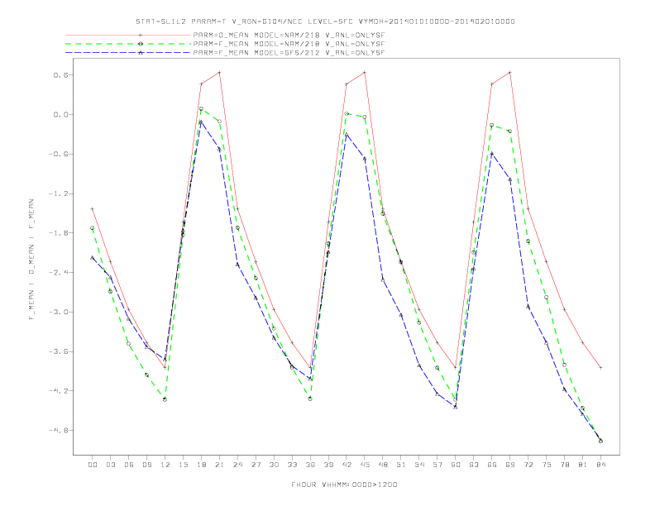Image resolution: width=655 pixels, height=506 pixels.
Task: Click the green circle data point at hour 12
Action: point(165,399)
